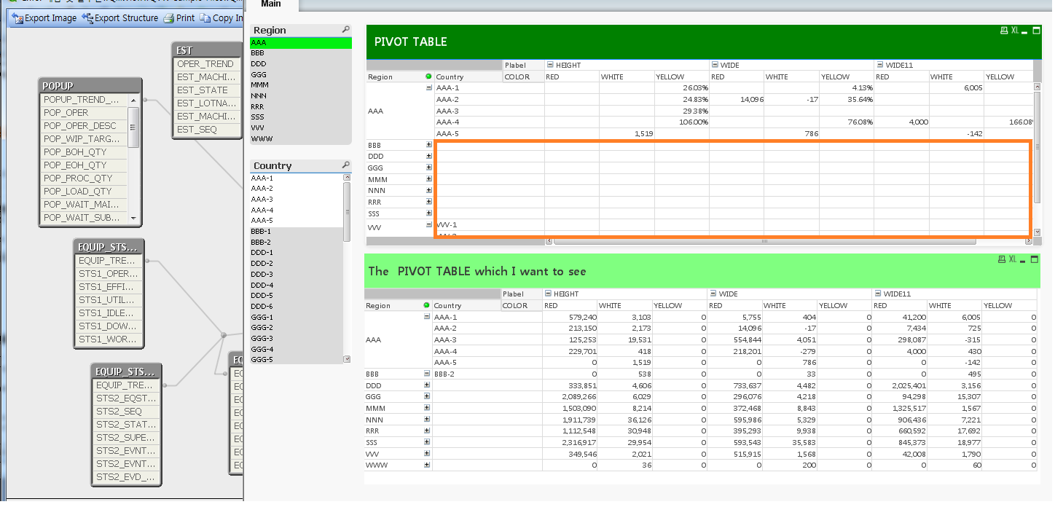Click Export Structure in table viewer toolbar

(121, 18)
